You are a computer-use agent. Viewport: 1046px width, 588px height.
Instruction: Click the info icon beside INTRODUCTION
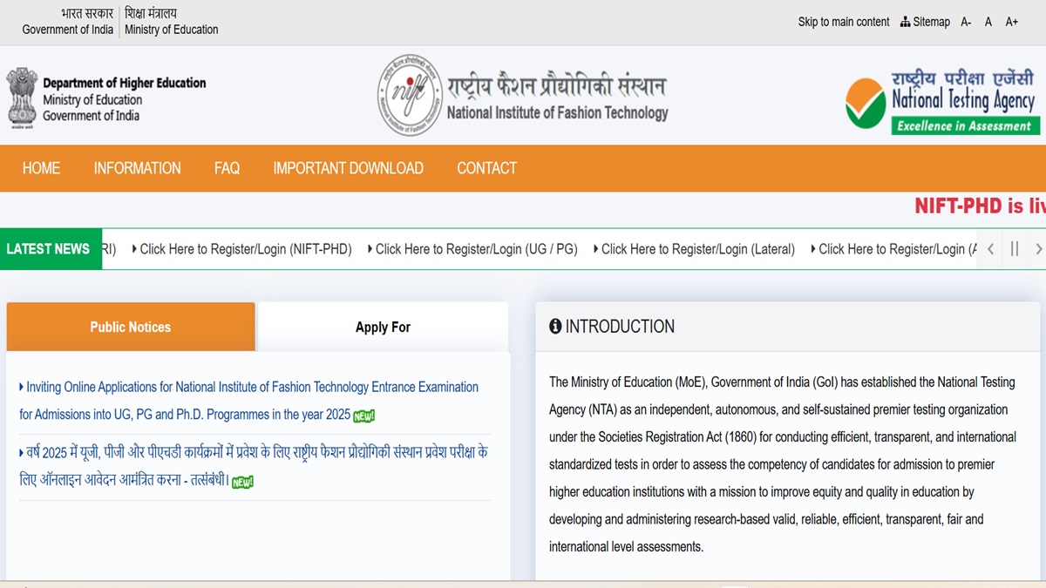(x=555, y=327)
